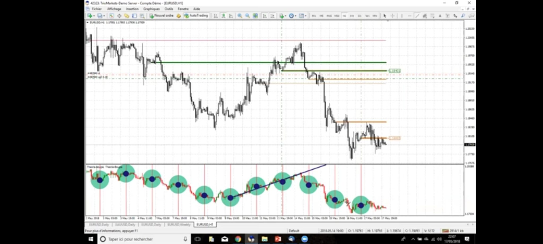The image size is (543, 244).
Task: Select the M15 timeframe
Action: [329, 16]
